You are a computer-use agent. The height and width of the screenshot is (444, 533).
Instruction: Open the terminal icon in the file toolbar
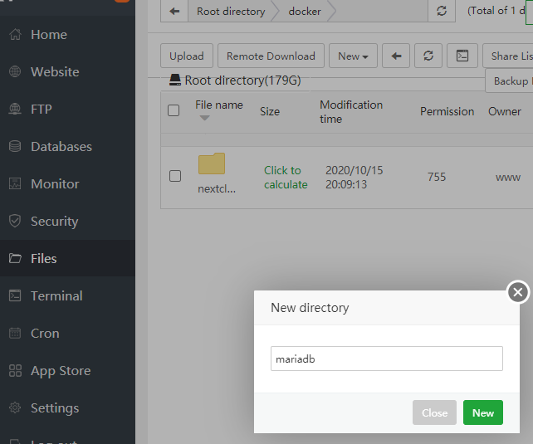(x=462, y=56)
